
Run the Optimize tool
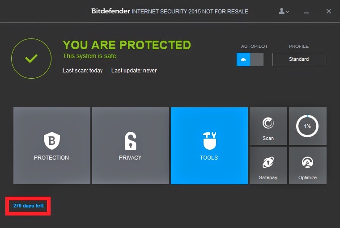click(308, 165)
